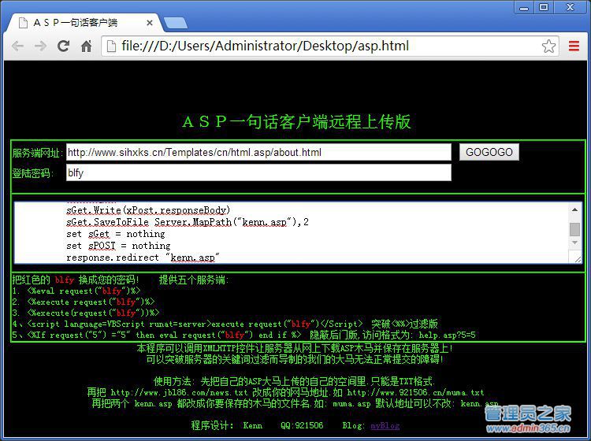Click the code line response.redirect "kenn.asp"
591x441 pixels.
[143, 258]
